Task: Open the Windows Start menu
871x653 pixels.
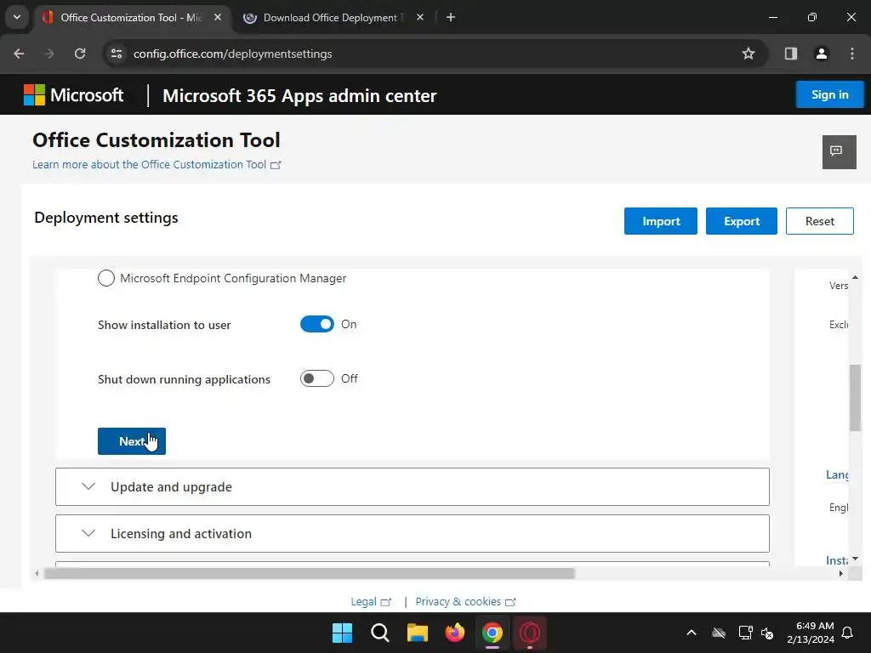Action: [342, 633]
